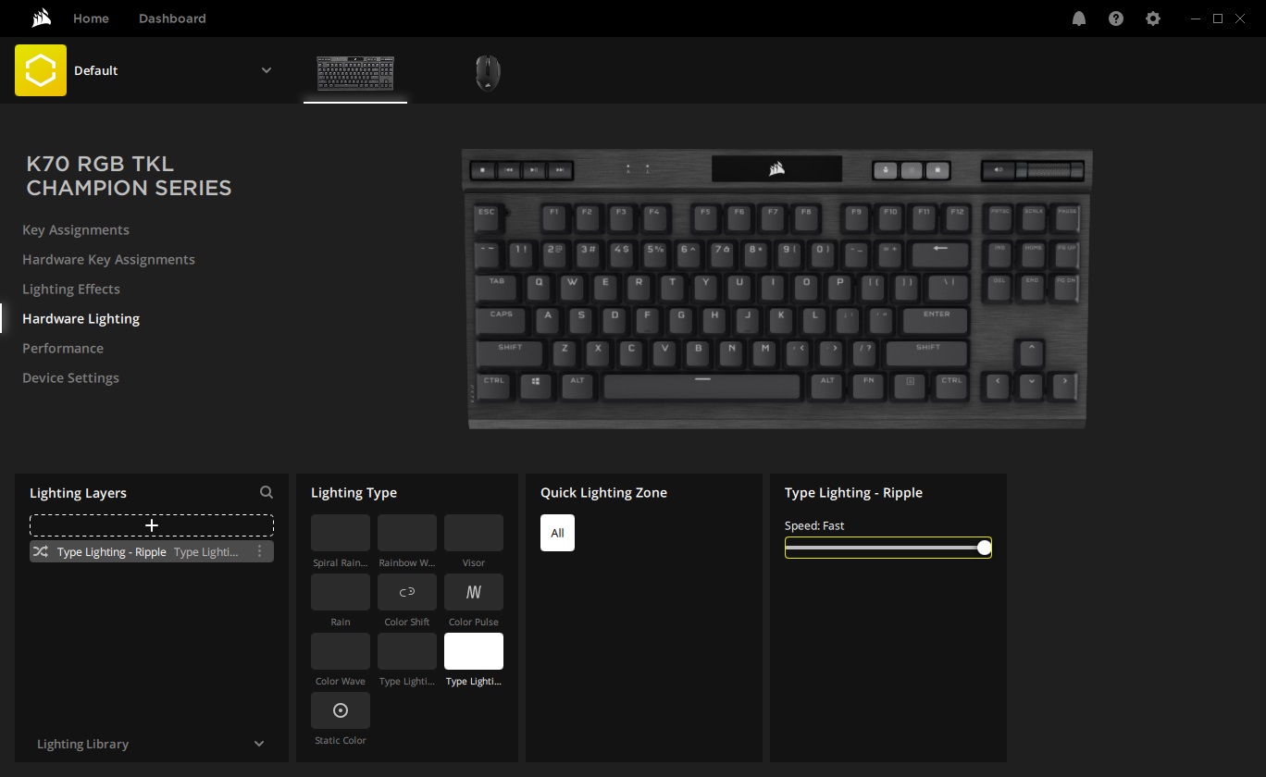1266x777 pixels.
Task: Select the ESC key on keyboard image
Action: click(x=487, y=218)
